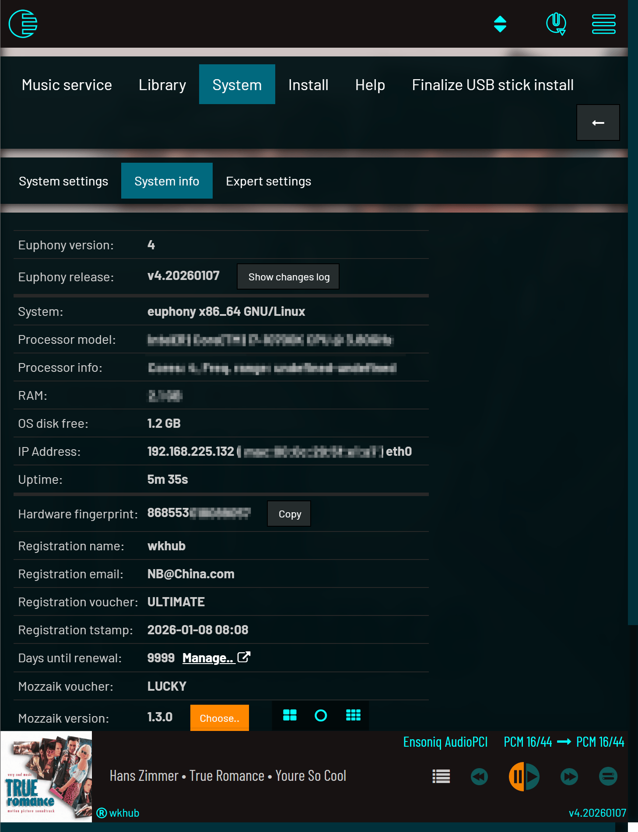Viewport: 638px width, 832px height.
Task: Open the Music service tab
Action: 67,85
